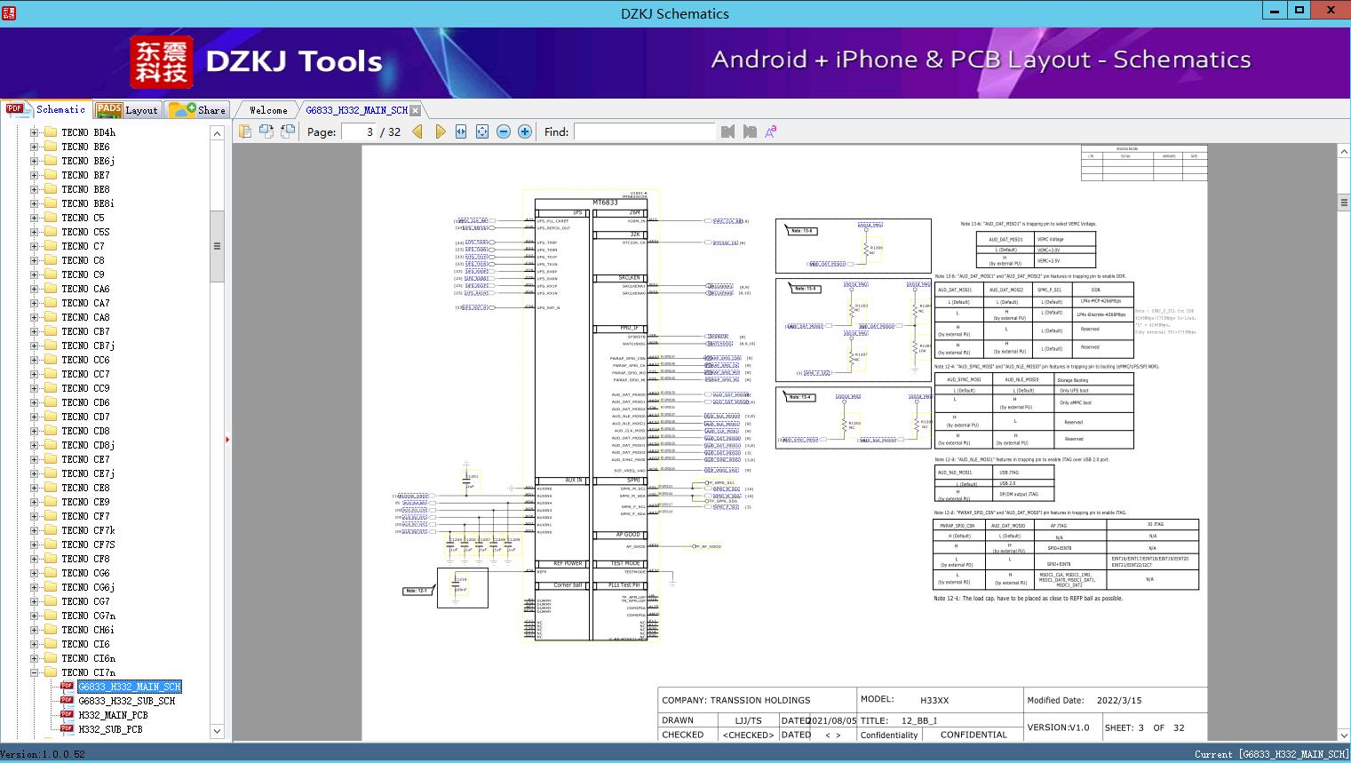Zoom in with the plus icon
The height and width of the screenshot is (763, 1351).
pyautogui.click(x=525, y=131)
